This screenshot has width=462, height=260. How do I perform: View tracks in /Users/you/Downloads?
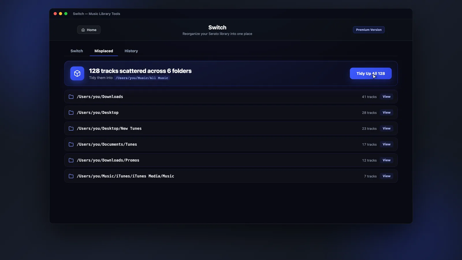click(386, 97)
